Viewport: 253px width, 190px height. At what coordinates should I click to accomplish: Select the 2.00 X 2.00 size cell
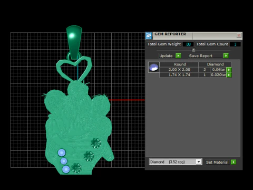coord(179,70)
